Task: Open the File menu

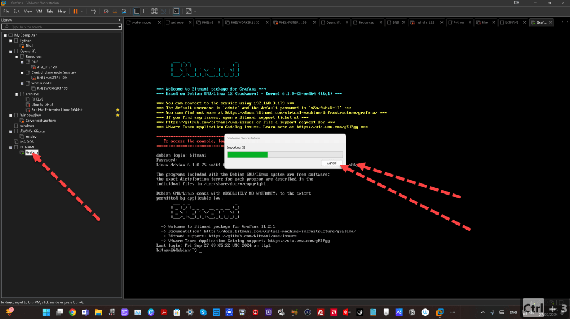Action: pos(6,11)
